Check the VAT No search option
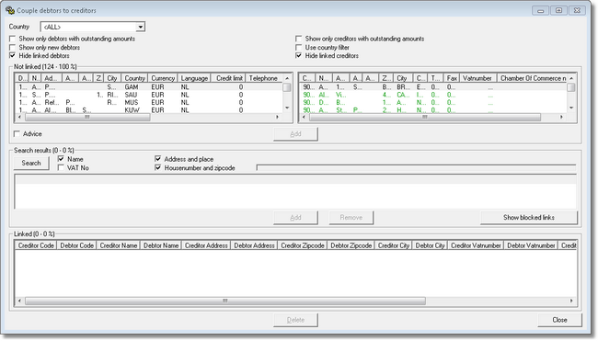The height and width of the screenshot is (341, 598). pos(61,167)
